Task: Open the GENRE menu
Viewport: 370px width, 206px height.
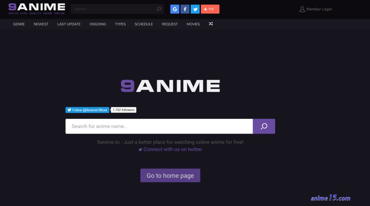Action: click(x=19, y=24)
